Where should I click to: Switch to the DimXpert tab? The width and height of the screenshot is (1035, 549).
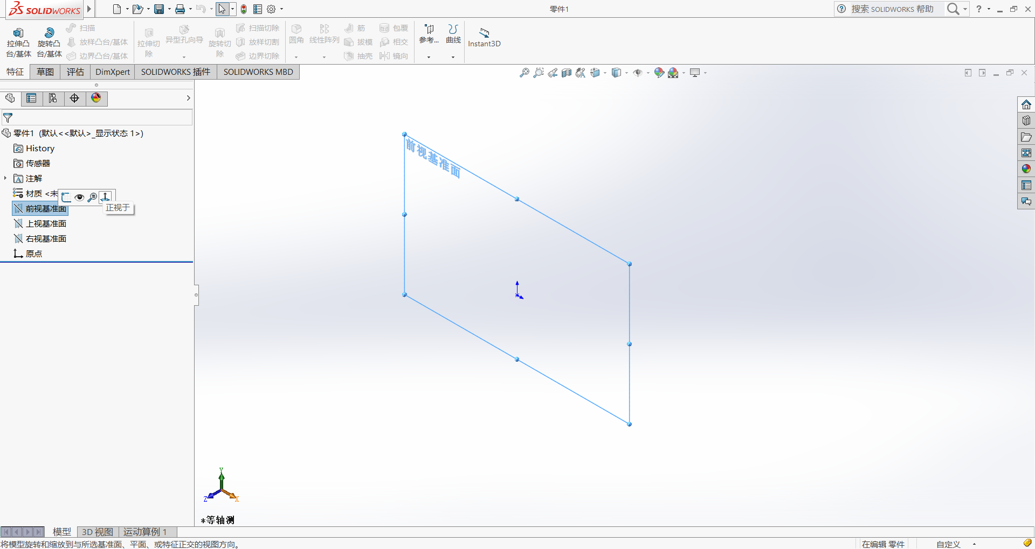113,72
